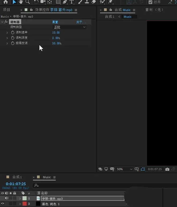Image resolution: width=177 pixels, height=207 pixels.
Task: Select the 效果控件 李琛-窗外.mp3 tab
Action: tap(54, 10)
